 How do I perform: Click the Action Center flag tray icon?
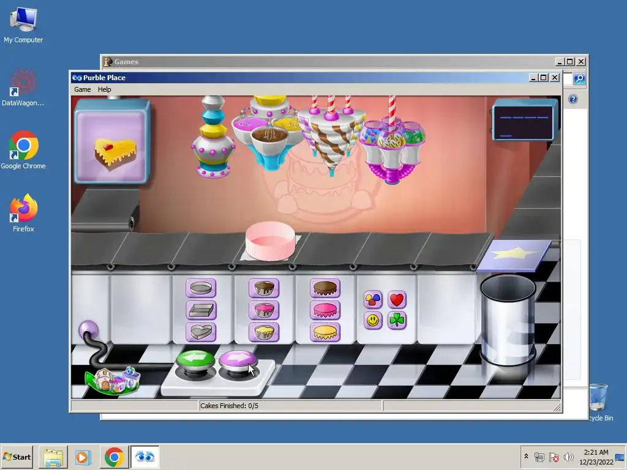click(x=554, y=457)
